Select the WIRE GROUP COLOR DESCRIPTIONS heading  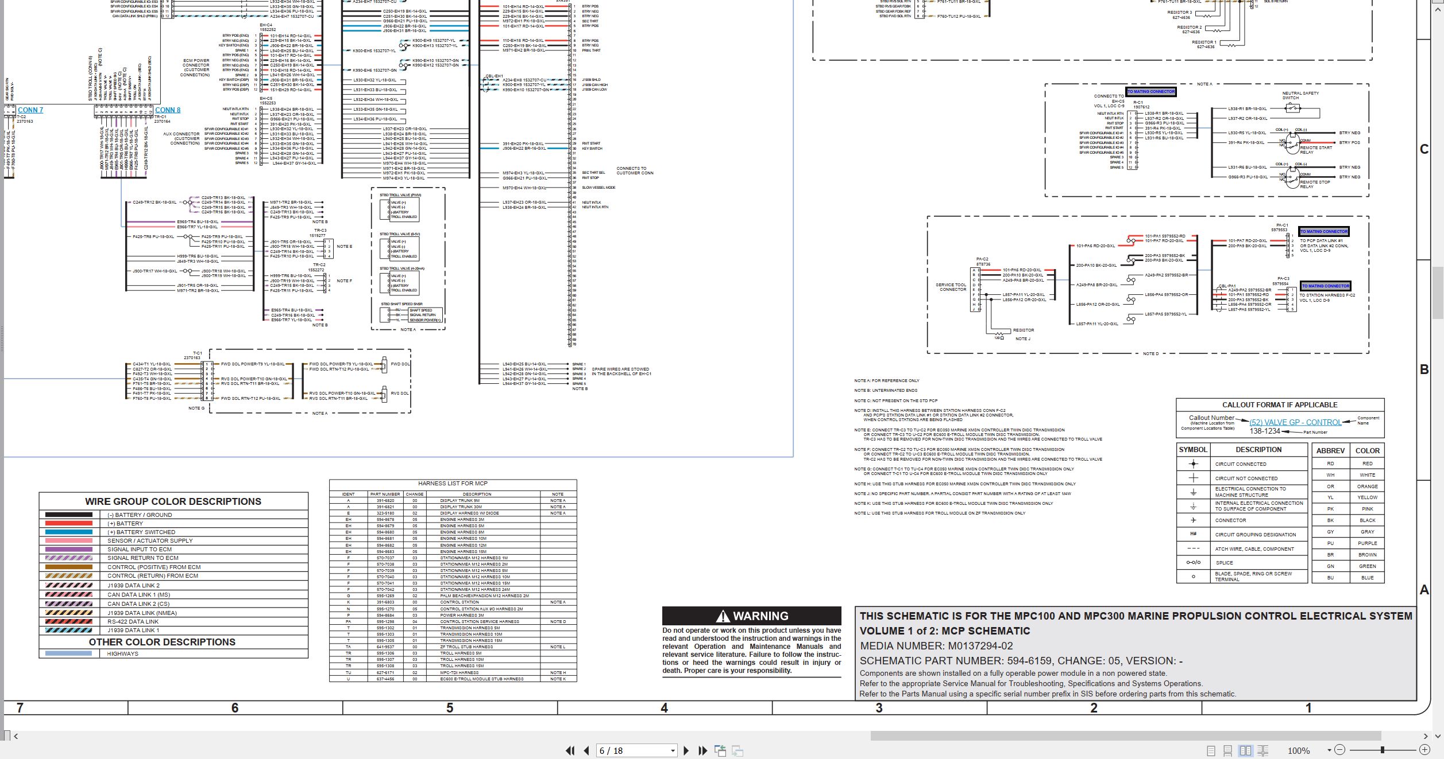click(173, 501)
